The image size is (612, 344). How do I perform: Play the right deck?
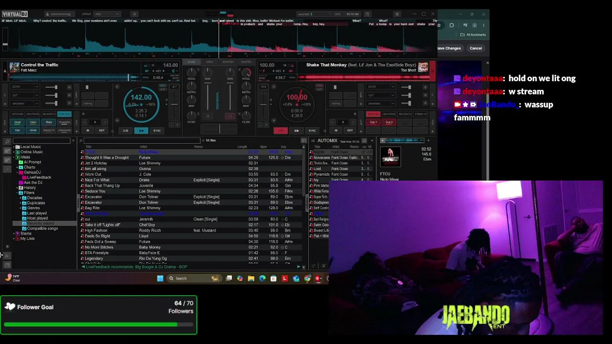point(296,130)
